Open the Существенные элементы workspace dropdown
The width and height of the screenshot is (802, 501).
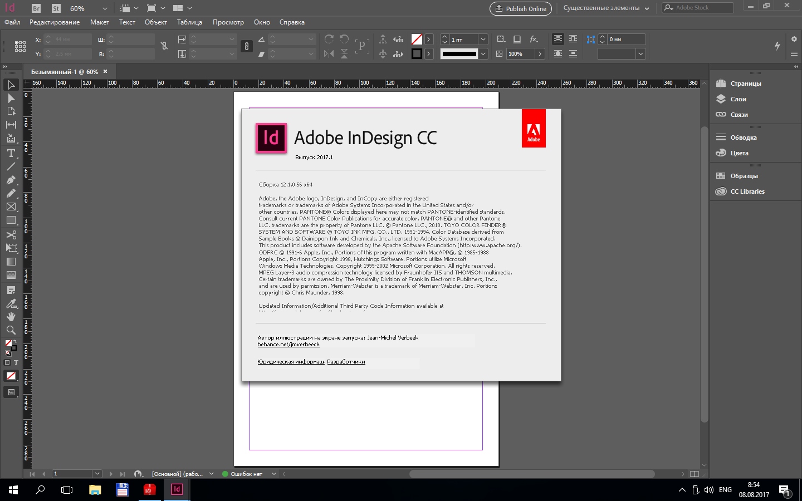(x=606, y=8)
